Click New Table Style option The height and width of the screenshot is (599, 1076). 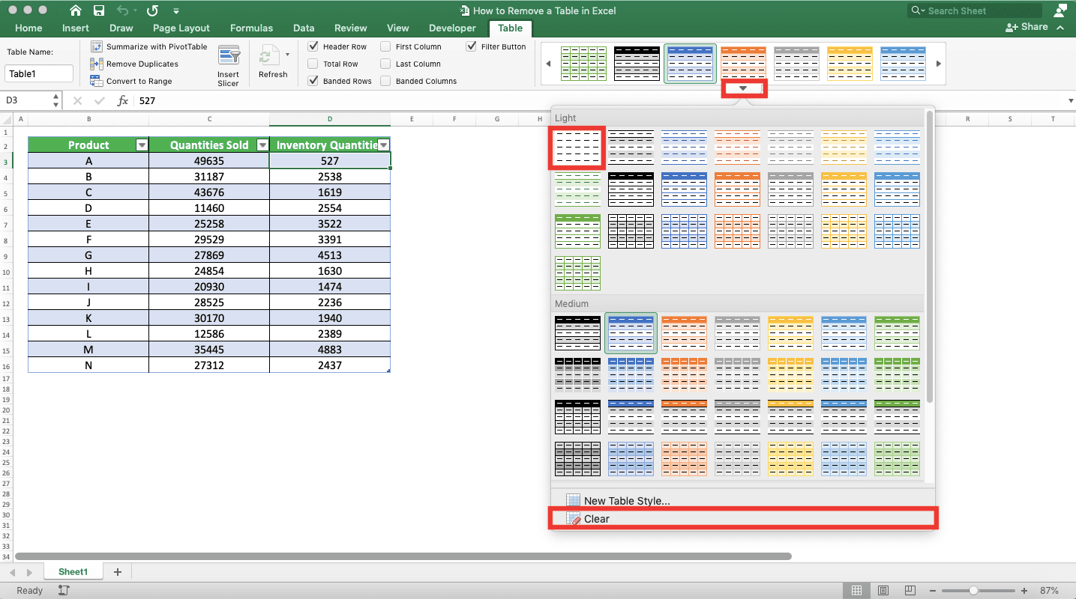(743, 500)
